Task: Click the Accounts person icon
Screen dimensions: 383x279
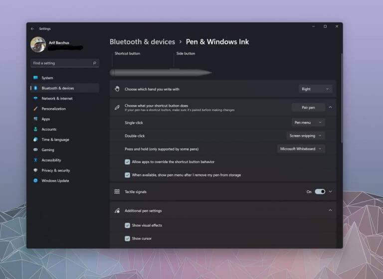Action: [36, 129]
